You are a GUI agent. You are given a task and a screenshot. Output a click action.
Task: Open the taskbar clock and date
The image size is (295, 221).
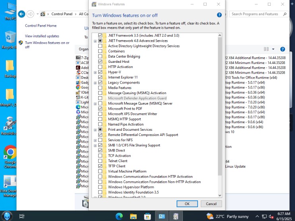tap(284, 216)
